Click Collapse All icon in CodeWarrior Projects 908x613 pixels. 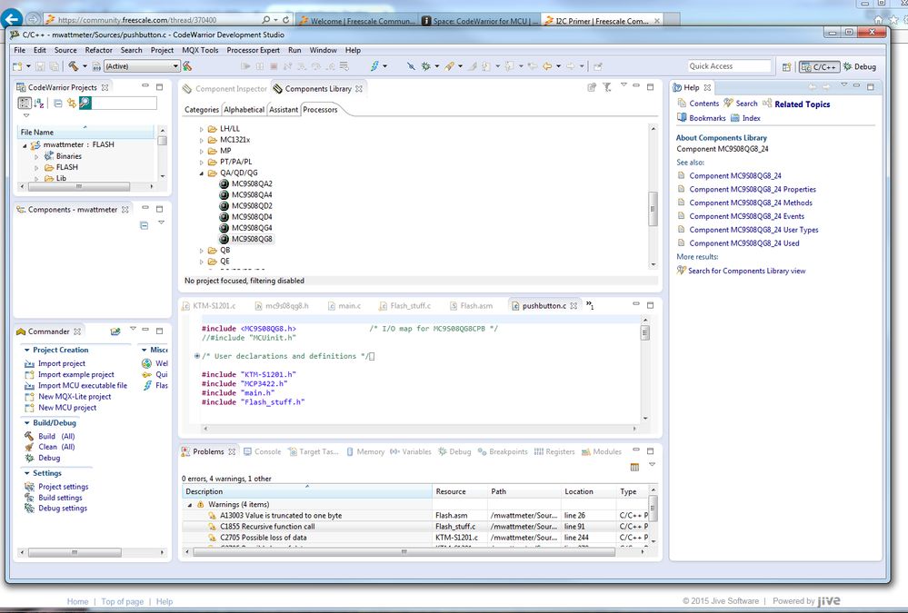tap(57, 104)
